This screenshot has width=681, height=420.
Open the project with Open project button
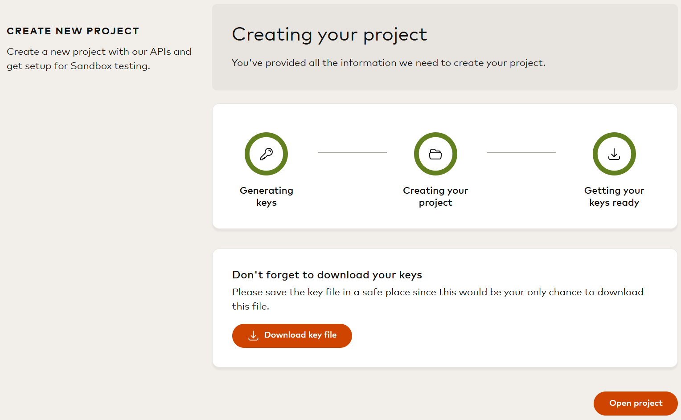point(636,403)
